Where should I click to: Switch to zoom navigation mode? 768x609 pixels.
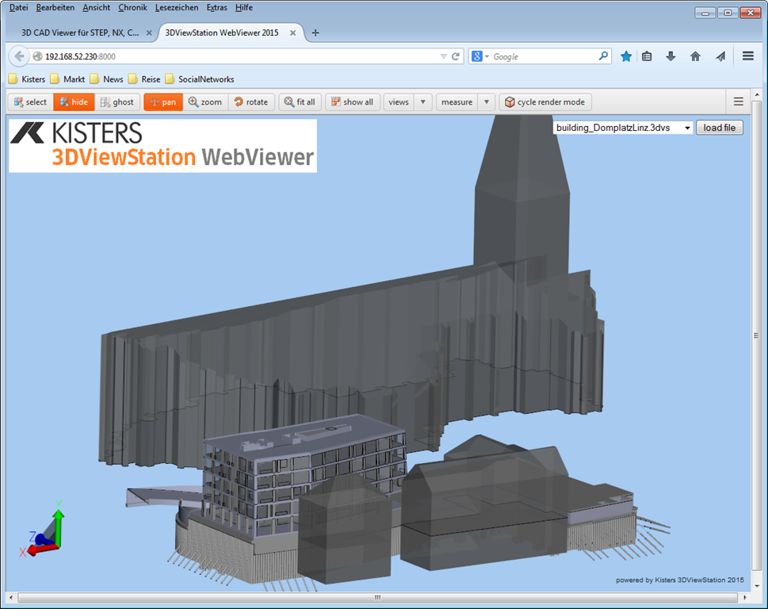pyautogui.click(x=205, y=102)
